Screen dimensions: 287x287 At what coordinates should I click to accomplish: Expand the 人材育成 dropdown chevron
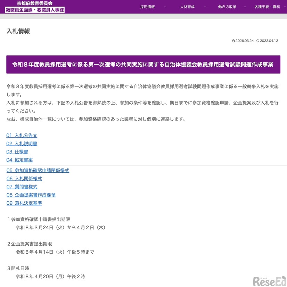click(x=205, y=6)
